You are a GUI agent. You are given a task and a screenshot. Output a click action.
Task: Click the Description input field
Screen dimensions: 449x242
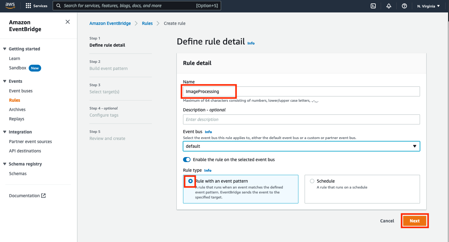pos(302,119)
